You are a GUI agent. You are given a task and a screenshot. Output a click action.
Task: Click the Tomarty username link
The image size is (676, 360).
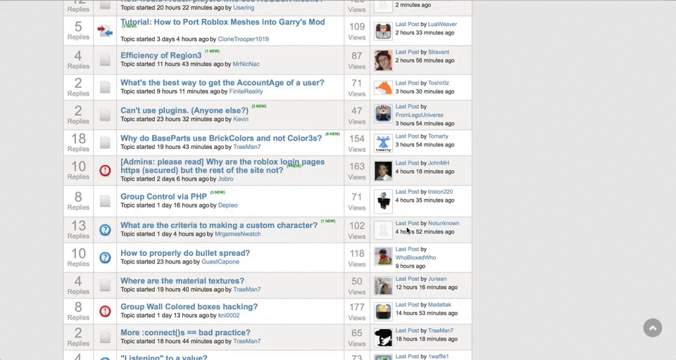(438, 136)
